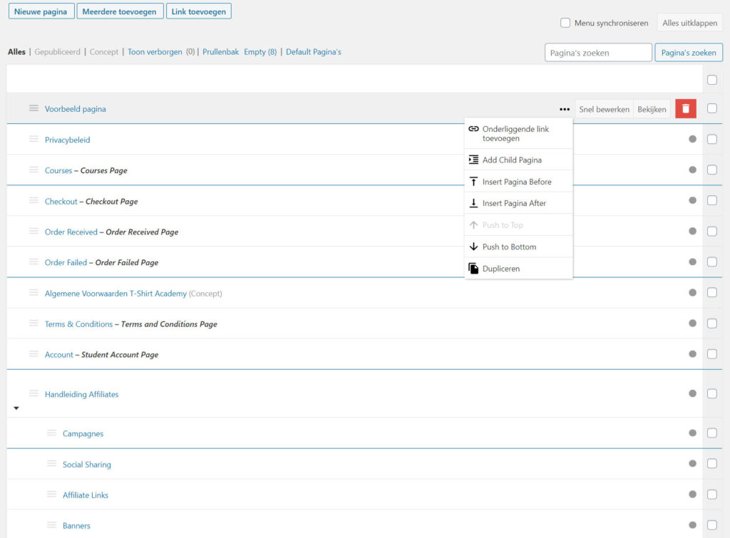
Task: Click the status dot for Courses row
Action: coord(692,170)
